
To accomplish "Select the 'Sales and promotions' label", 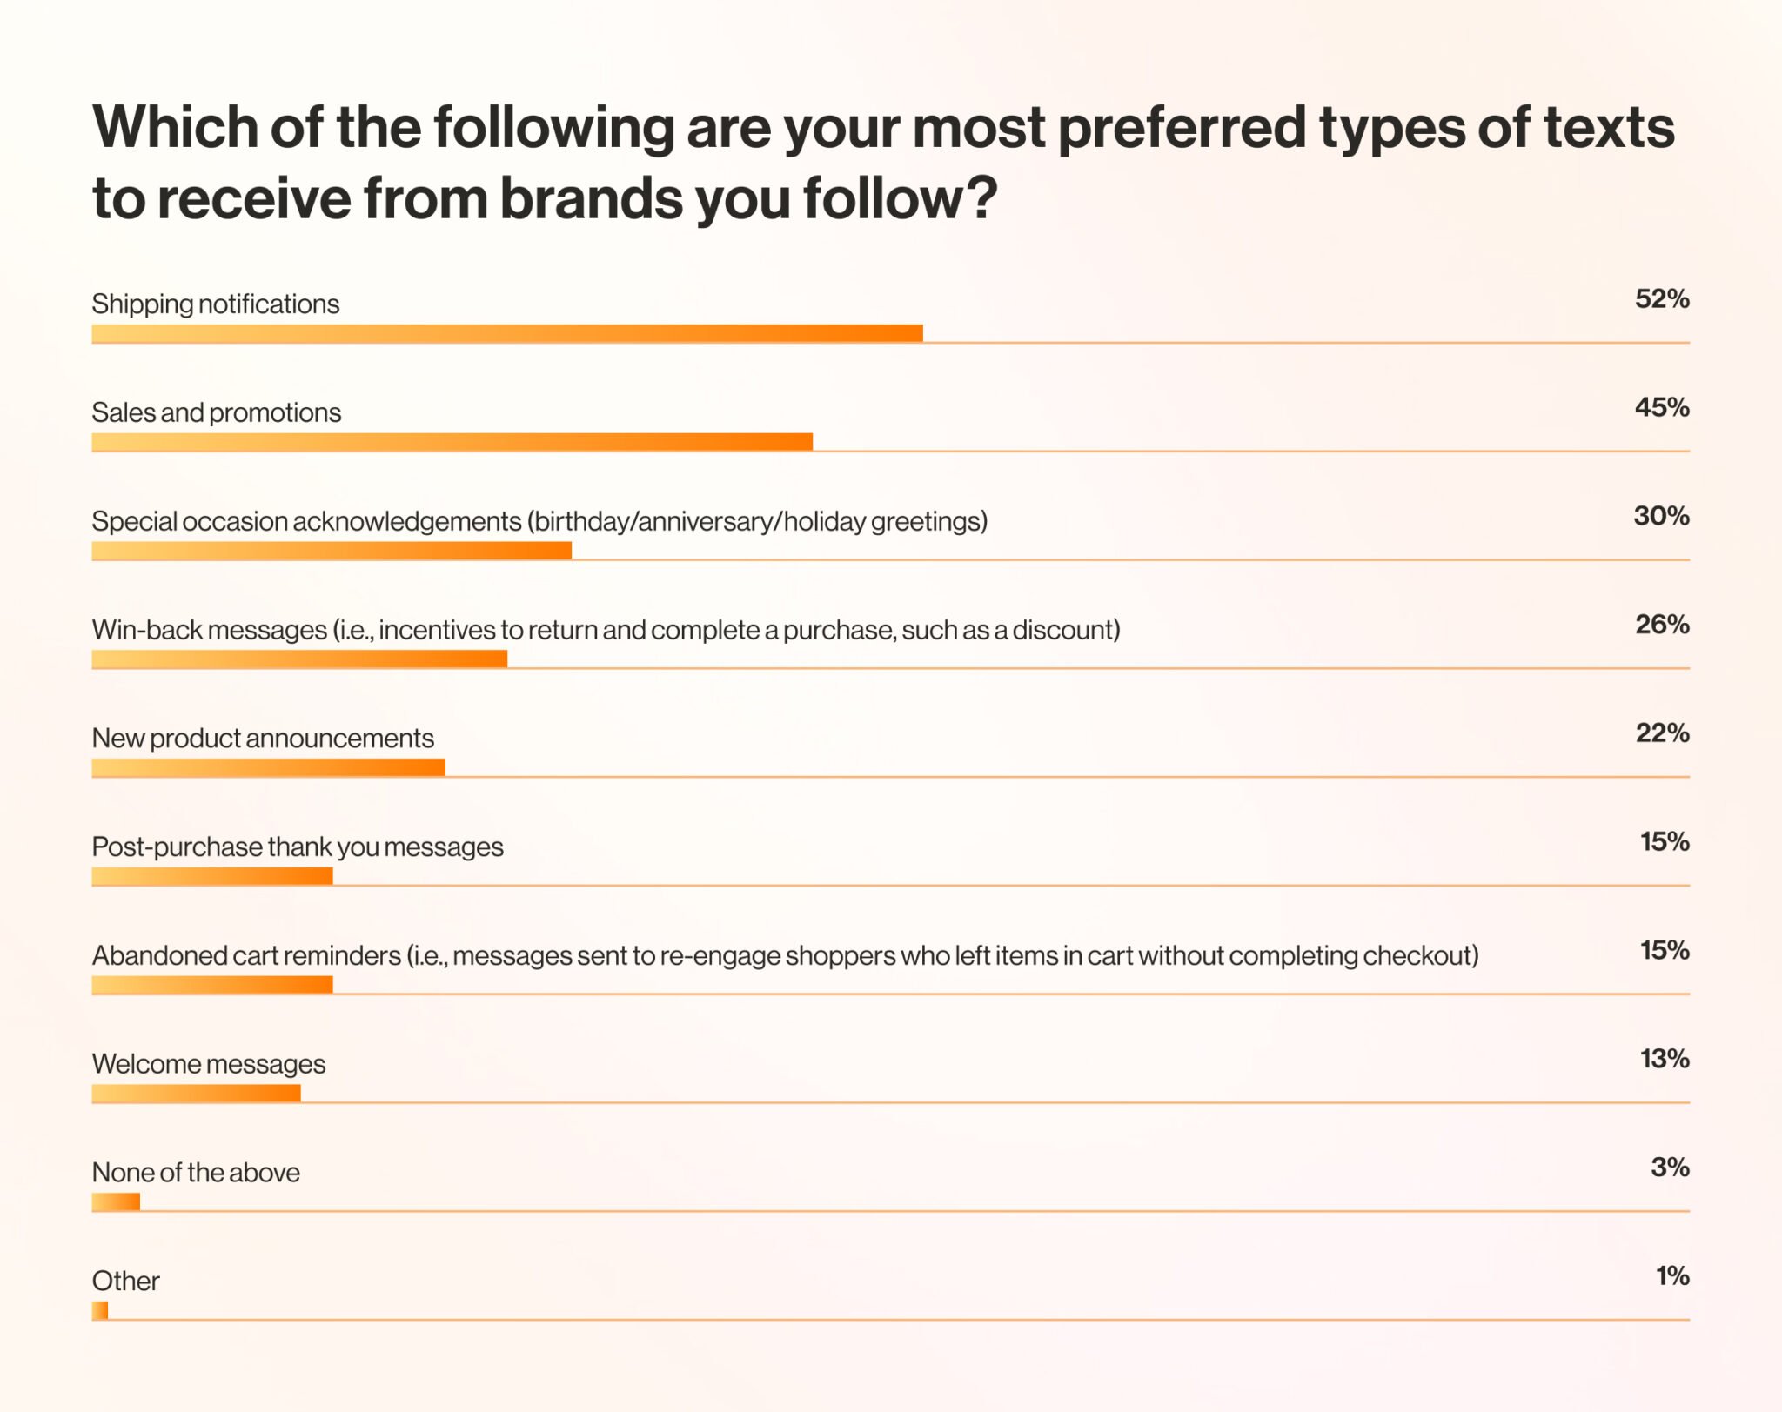I will point(216,412).
